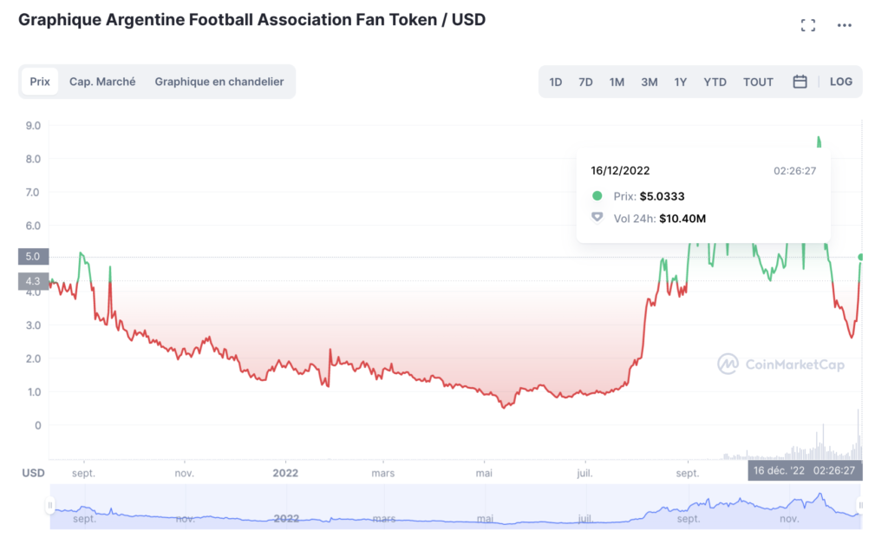Image resolution: width=888 pixels, height=538 pixels.
Task: Enter fullscreen chart view
Action: tap(808, 25)
